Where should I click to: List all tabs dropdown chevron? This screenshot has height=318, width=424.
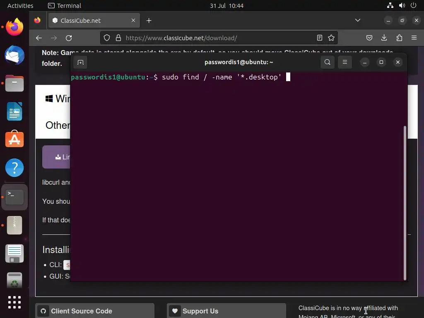pyautogui.click(x=357, y=20)
